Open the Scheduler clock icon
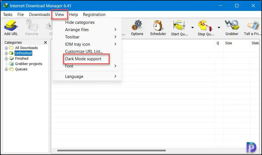This screenshot has height=155, width=262. [x=158, y=26]
